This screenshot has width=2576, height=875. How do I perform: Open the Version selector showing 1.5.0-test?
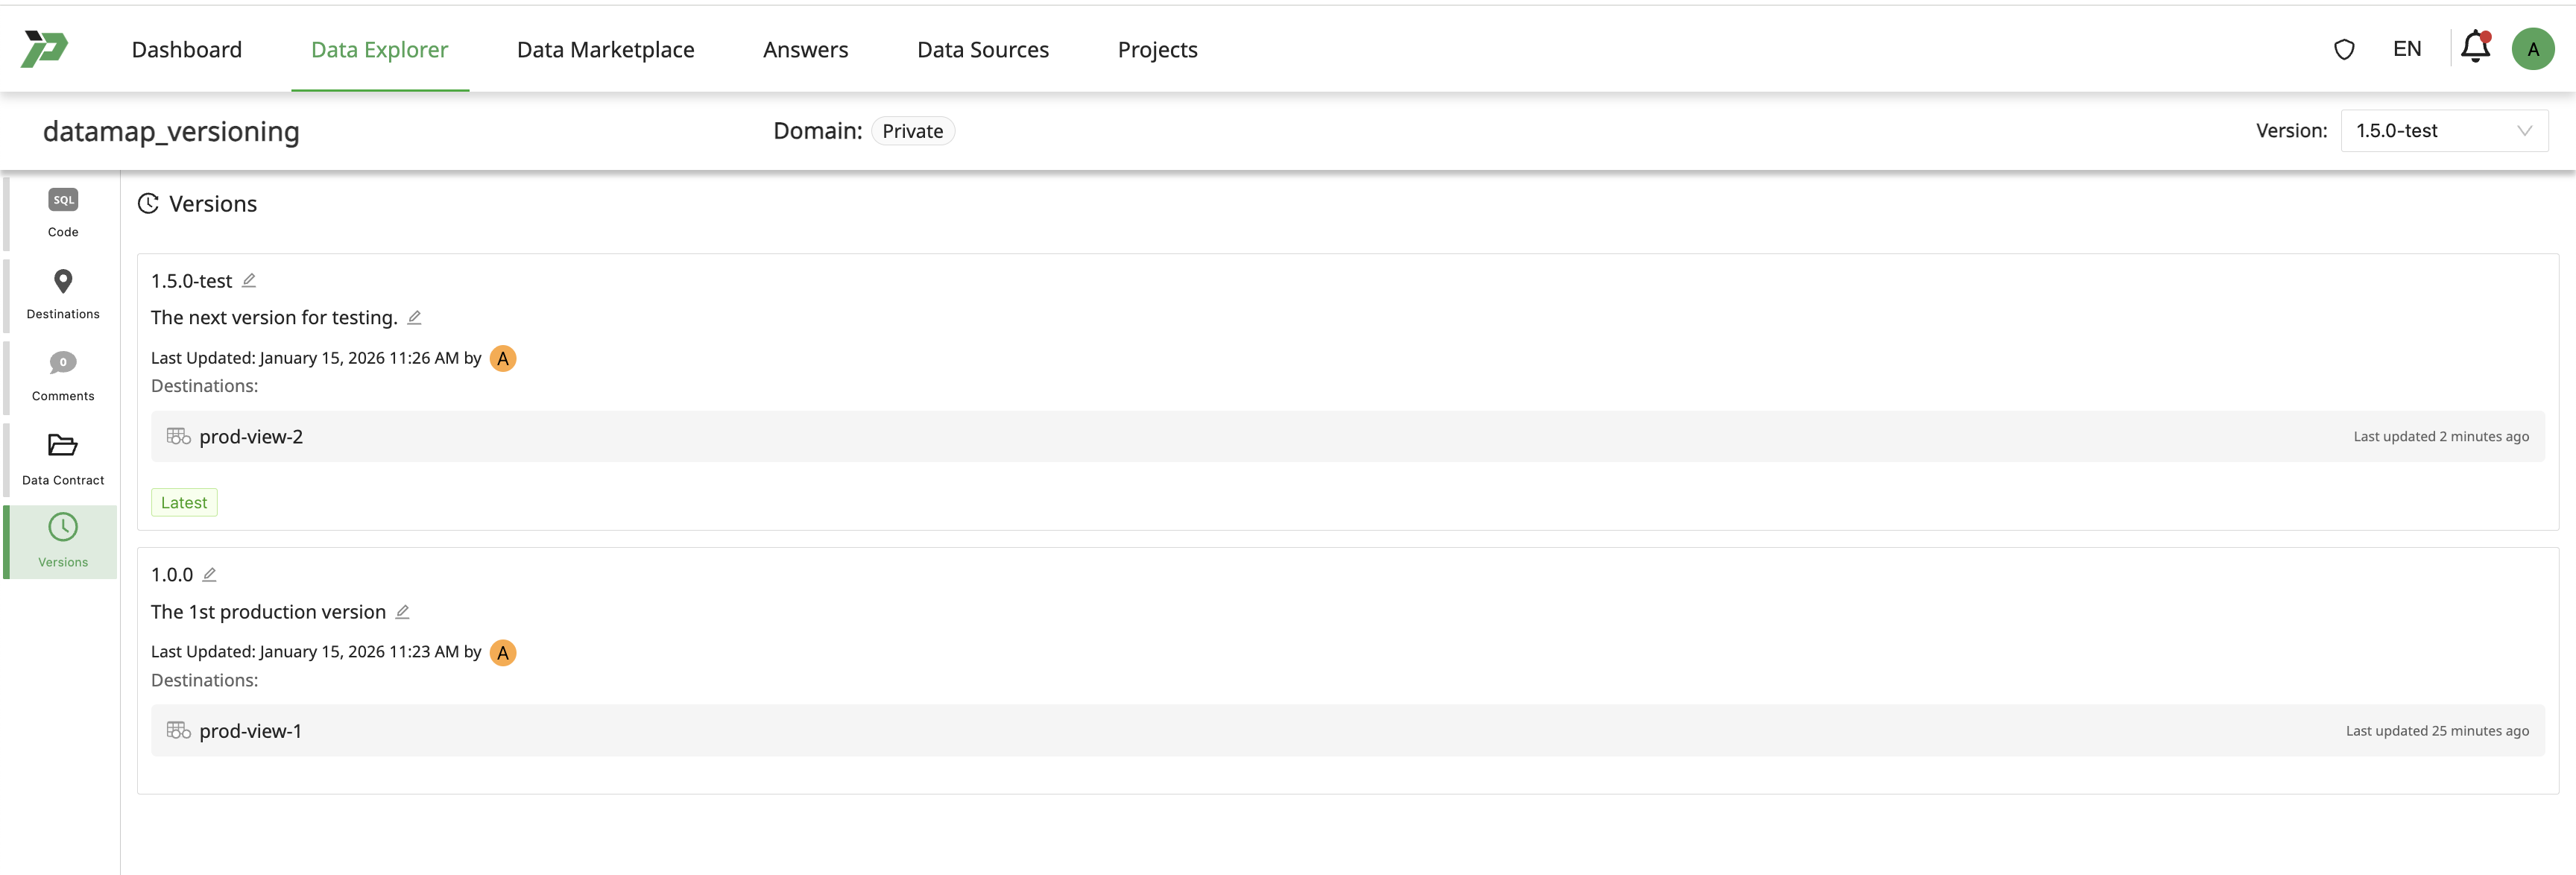point(2444,130)
